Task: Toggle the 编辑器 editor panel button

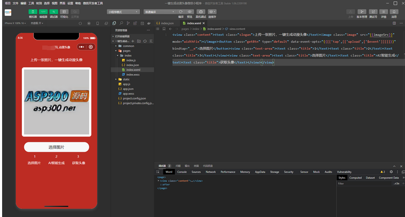Action: [x=43, y=12]
